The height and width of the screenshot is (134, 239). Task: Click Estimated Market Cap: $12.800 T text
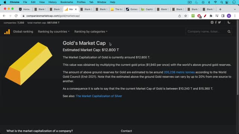(x=91, y=50)
